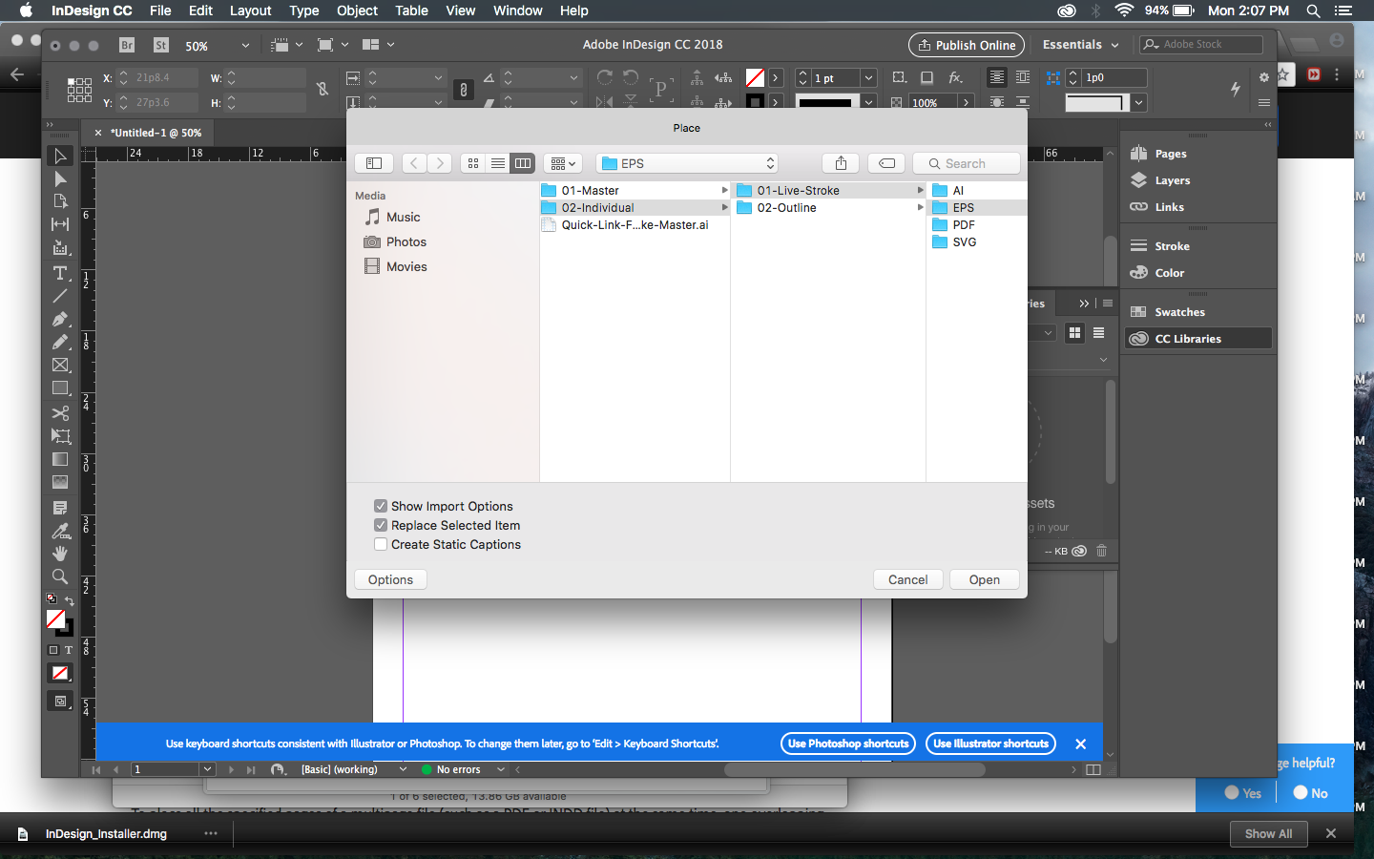Screen dimensions: 1374x859
Task: Click Use Illustrator shortcuts
Action: pyautogui.click(x=990, y=744)
